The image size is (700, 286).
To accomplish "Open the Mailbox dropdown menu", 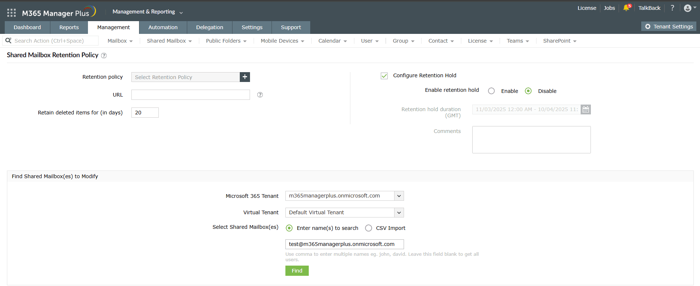I will click(x=120, y=41).
